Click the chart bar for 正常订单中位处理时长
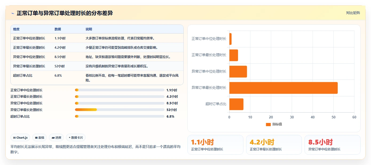This screenshot has width=371, height=165. pos(231,39)
